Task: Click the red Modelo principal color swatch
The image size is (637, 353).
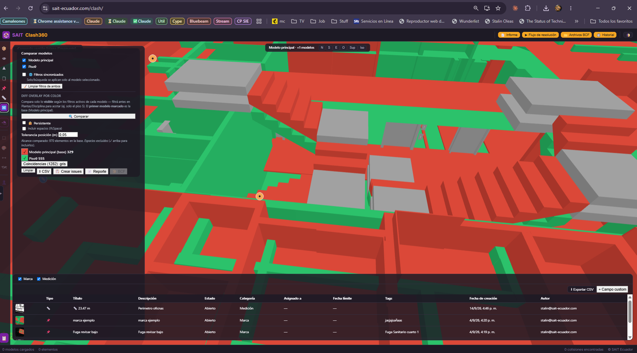Action: click(25, 152)
